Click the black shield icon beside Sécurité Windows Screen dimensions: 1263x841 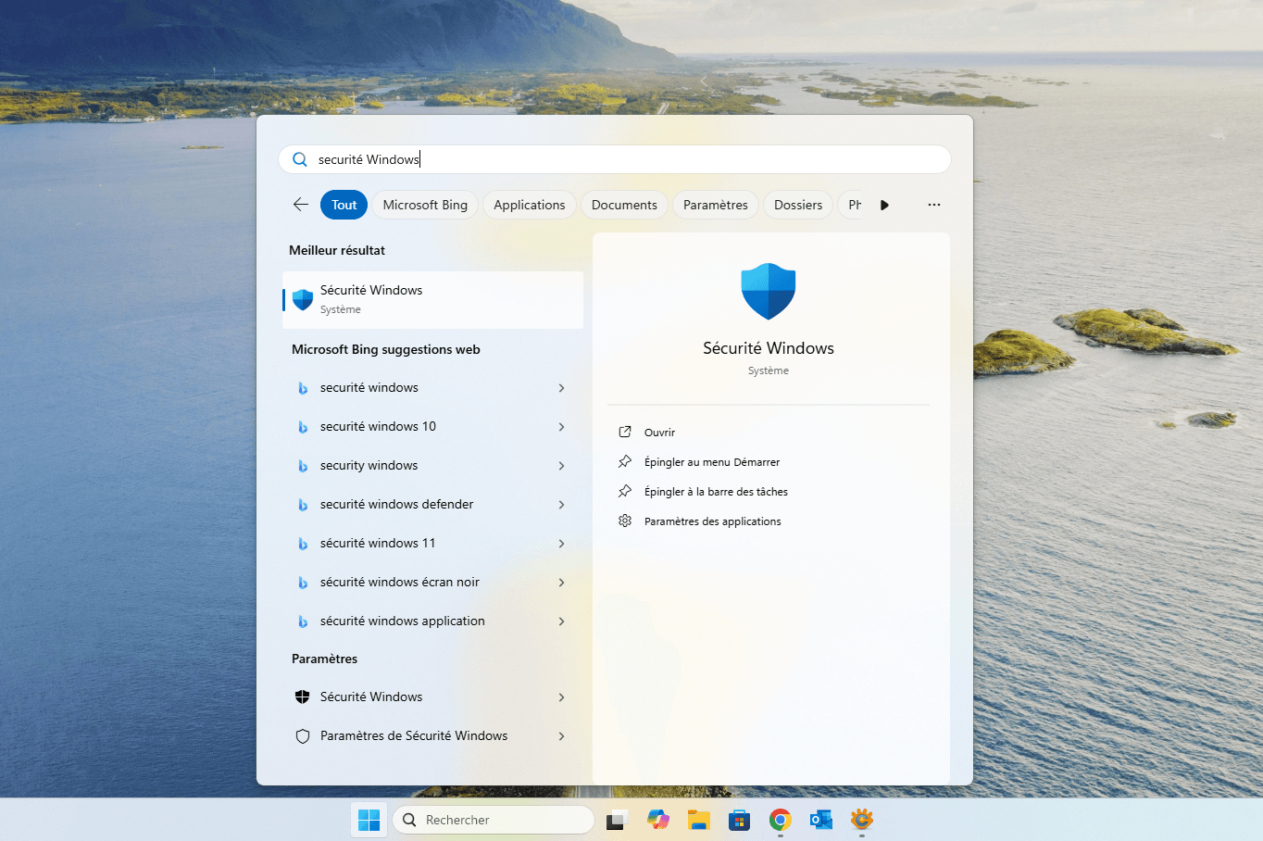(302, 697)
